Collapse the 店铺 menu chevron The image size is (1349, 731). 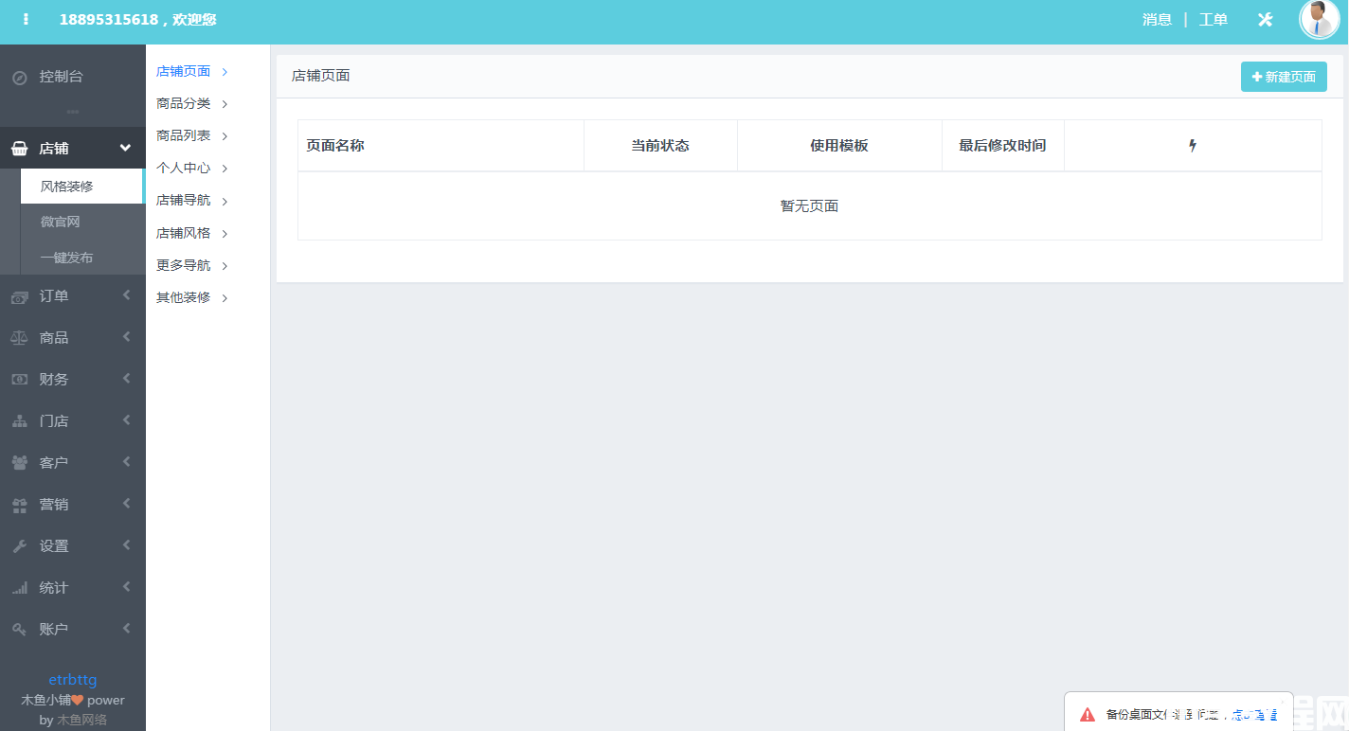(x=125, y=148)
